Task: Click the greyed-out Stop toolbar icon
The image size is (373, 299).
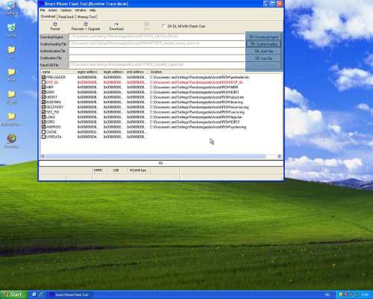Action: (x=147, y=24)
